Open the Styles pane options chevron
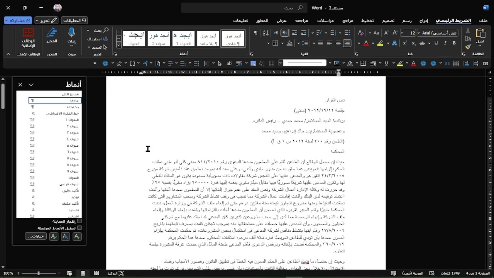The height and width of the screenshot is (278, 494). (x=31, y=85)
